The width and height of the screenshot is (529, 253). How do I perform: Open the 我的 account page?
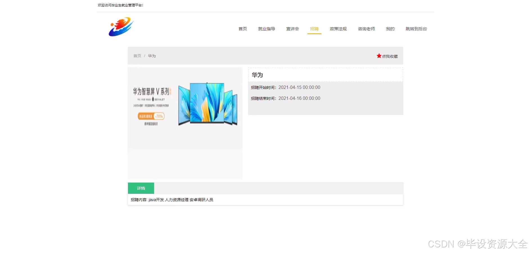[x=390, y=29]
